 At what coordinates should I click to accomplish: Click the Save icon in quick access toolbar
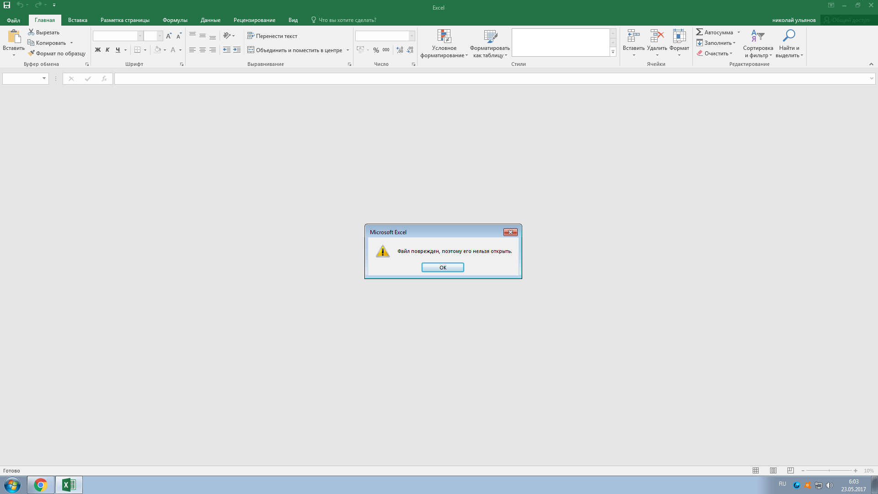[7, 5]
